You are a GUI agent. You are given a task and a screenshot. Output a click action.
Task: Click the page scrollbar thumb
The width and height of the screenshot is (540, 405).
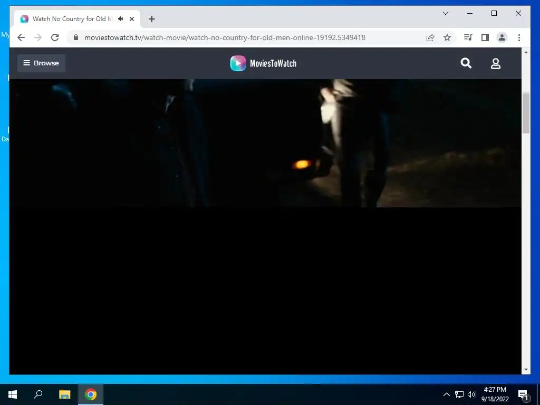tap(526, 113)
